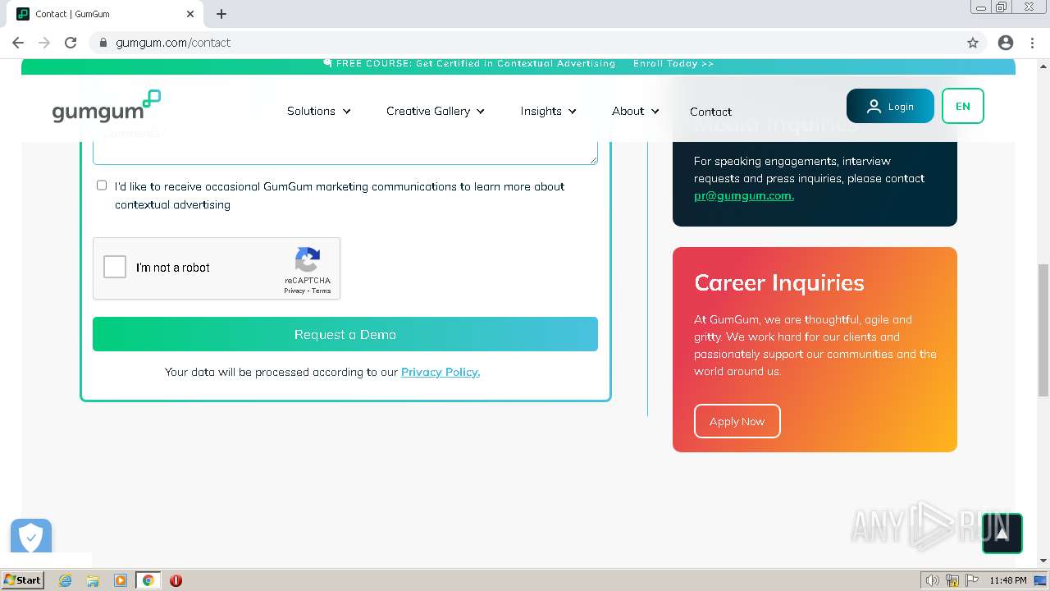Open the media player taskbar icon
The width and height of the screenshot is (1050, 591).
pyautogui.click(x=121, y=580)
